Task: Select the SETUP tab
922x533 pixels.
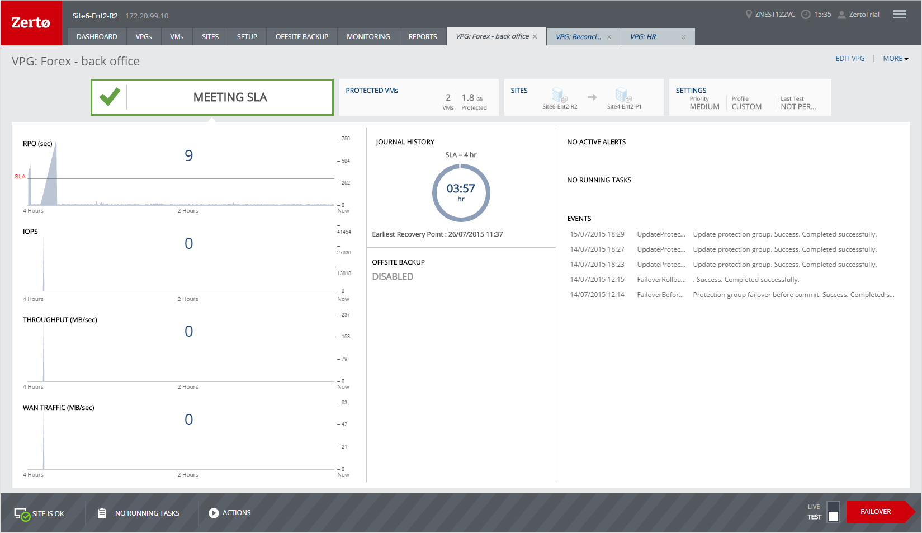Action: click(247, 37)
